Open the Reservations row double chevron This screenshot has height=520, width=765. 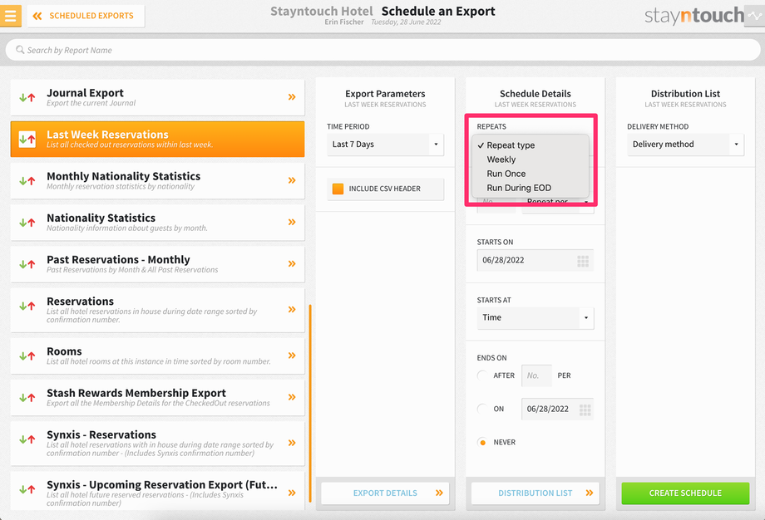[292, 309]
